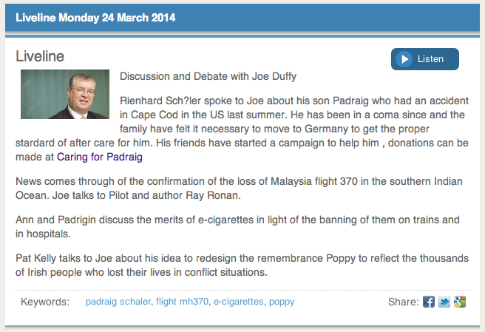485x332 pixels.
Task: Click the Share label
Action: pos(403,302)
